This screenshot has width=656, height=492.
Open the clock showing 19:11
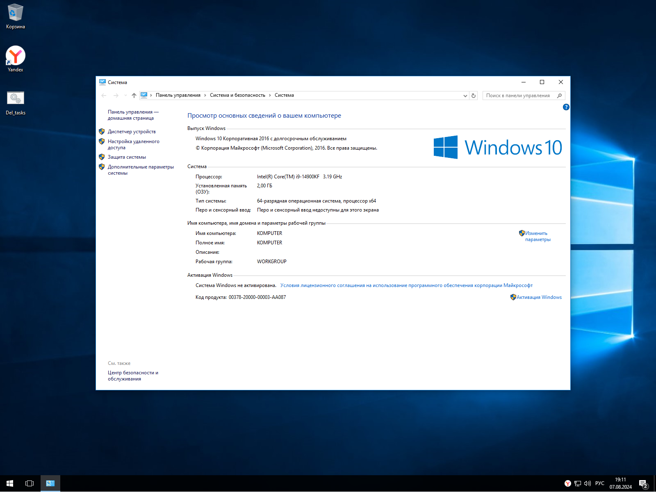coord(620,483)
